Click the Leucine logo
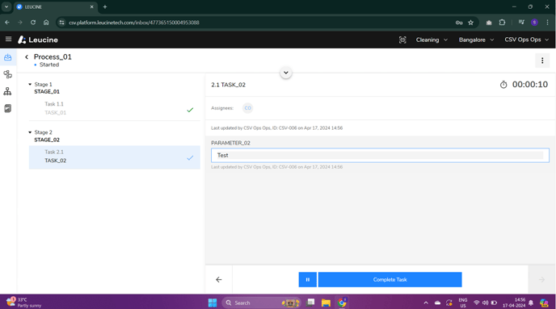This screenshot has height=309, width=556. click(38, 40)
